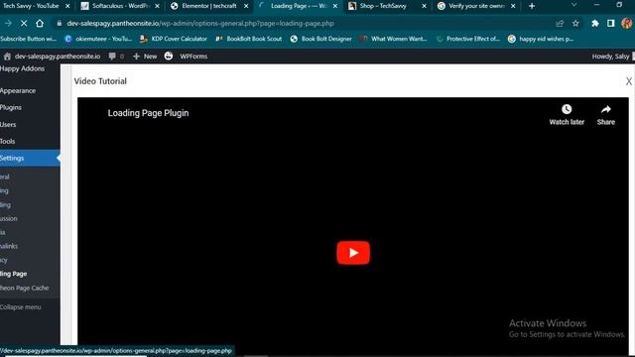Click the address bar URL
The image size is (635, 357).
click(x=200, y=24)
